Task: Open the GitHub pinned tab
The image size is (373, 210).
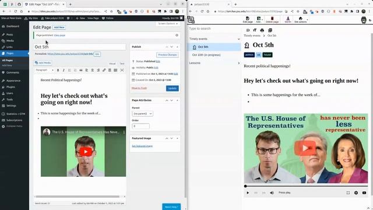Action: pyautogui.click(x=19, y=4)
